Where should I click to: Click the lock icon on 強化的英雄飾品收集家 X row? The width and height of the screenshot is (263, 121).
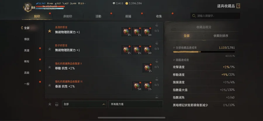tap(157, 61)
